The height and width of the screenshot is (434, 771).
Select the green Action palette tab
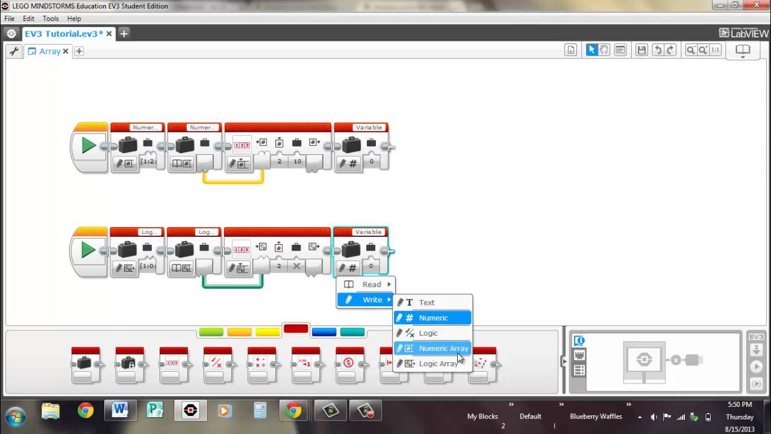point(211,332)
